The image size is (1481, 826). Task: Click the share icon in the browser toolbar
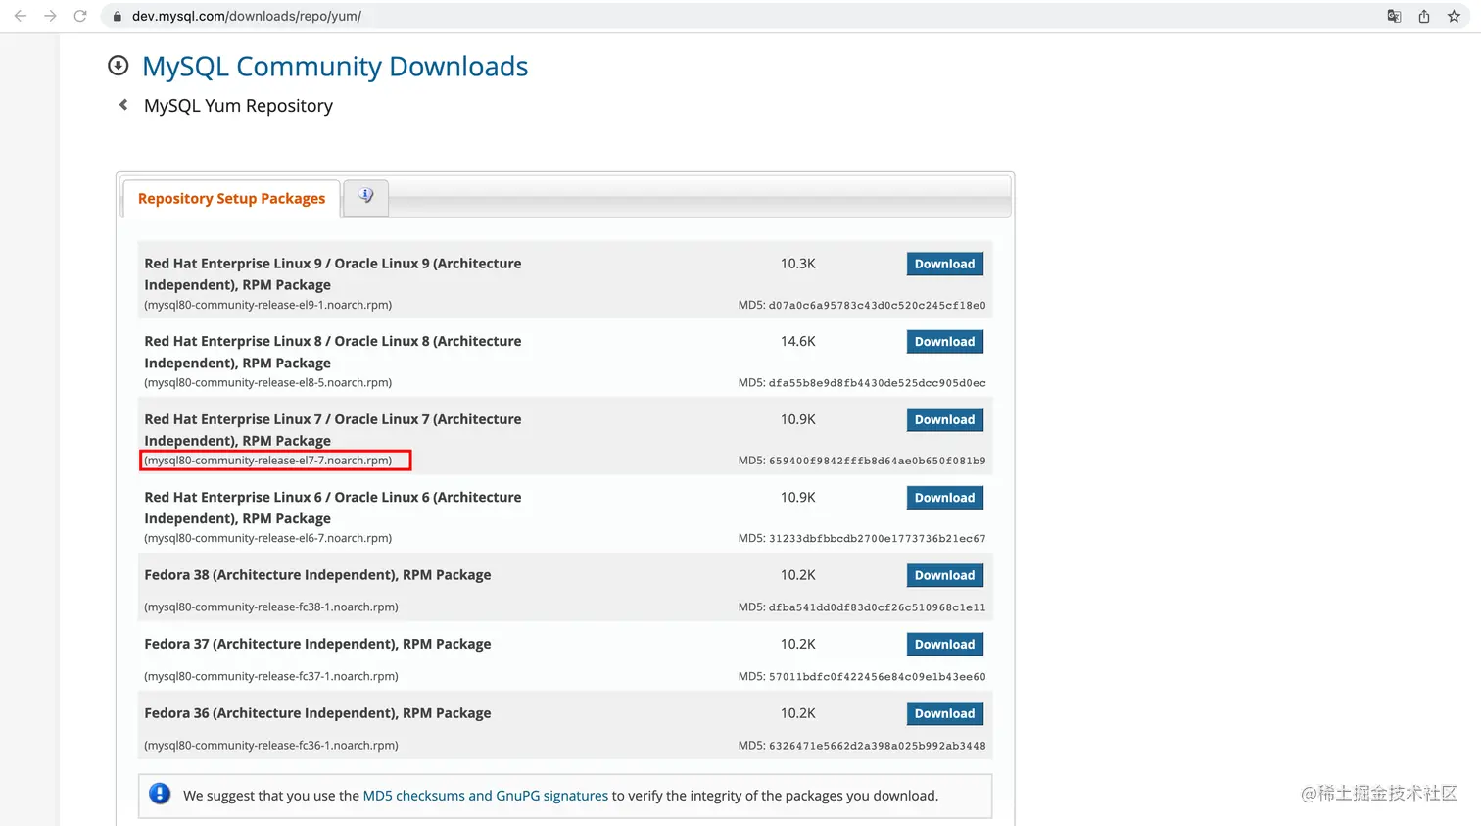[x=1423, y=16]
